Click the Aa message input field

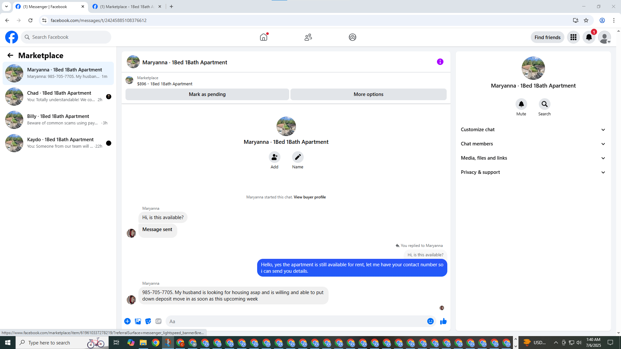coord(294,321)
